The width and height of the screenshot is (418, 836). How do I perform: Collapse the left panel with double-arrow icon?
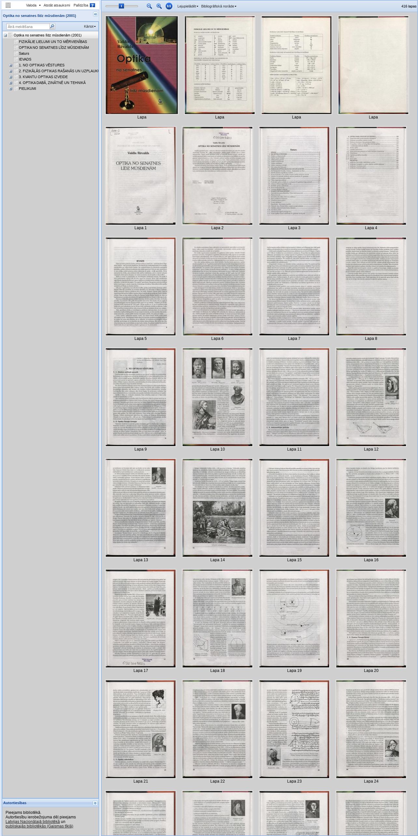click(x=95, y=14)
